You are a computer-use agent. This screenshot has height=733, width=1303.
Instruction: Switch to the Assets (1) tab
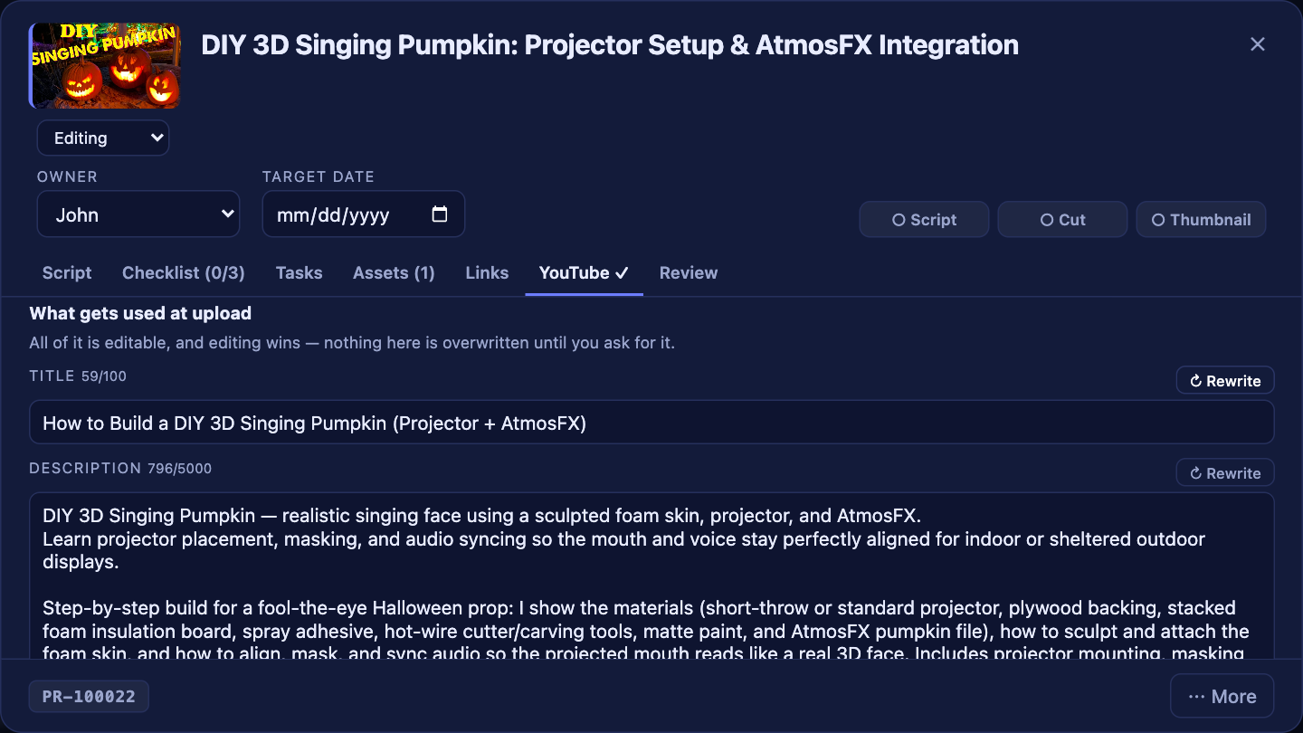[394, 273]
